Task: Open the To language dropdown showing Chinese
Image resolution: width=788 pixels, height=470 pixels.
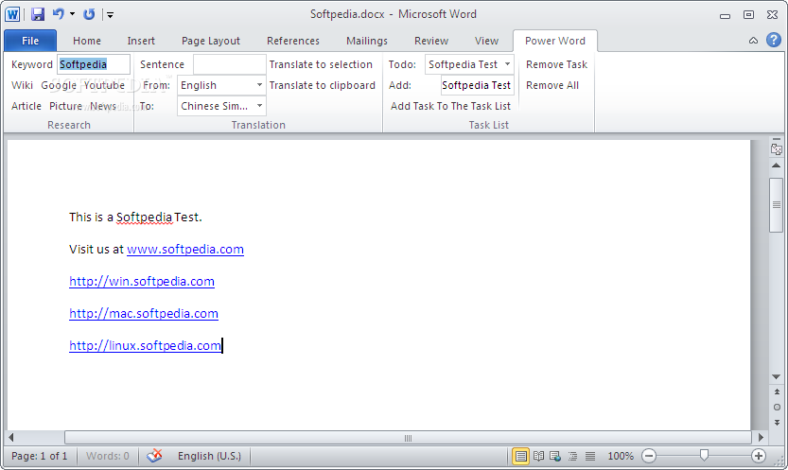Action: [x=221, y=106]
